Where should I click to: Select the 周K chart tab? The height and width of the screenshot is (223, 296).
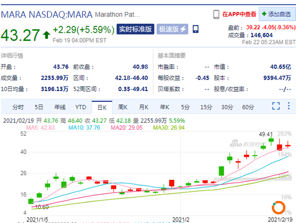pos(123,107)
